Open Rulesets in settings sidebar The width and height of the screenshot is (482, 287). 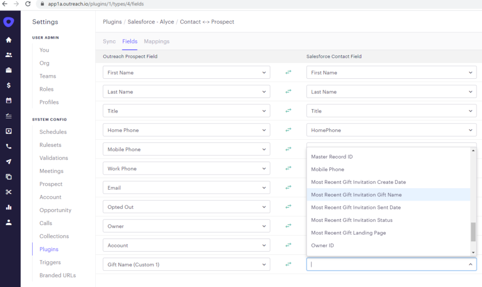51,145
